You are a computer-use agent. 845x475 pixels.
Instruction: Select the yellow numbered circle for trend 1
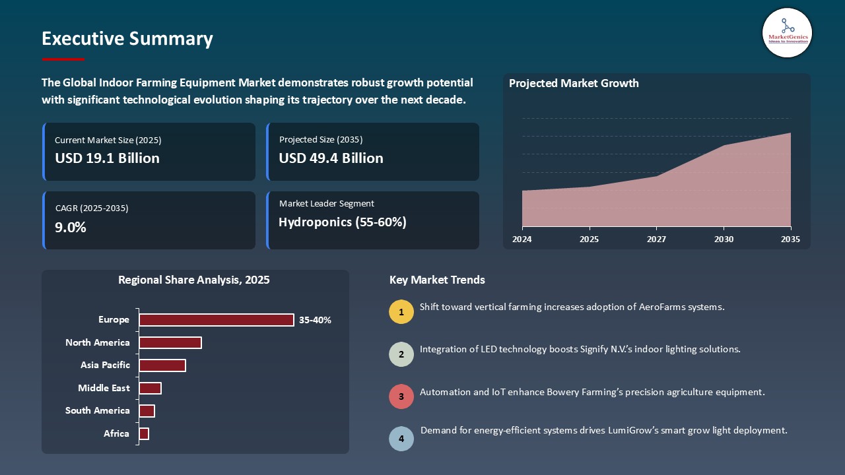click(x=401, y=311)
